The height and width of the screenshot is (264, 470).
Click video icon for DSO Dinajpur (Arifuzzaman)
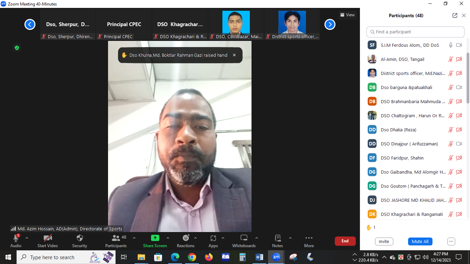459,144
